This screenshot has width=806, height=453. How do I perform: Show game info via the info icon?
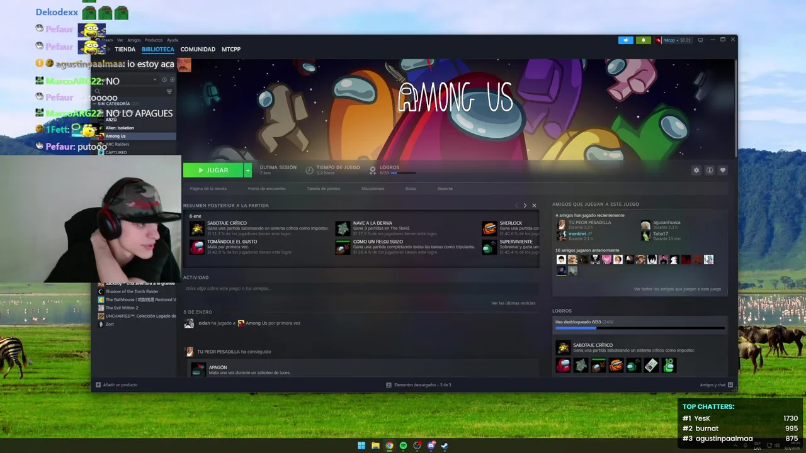(x=709, y=171)
